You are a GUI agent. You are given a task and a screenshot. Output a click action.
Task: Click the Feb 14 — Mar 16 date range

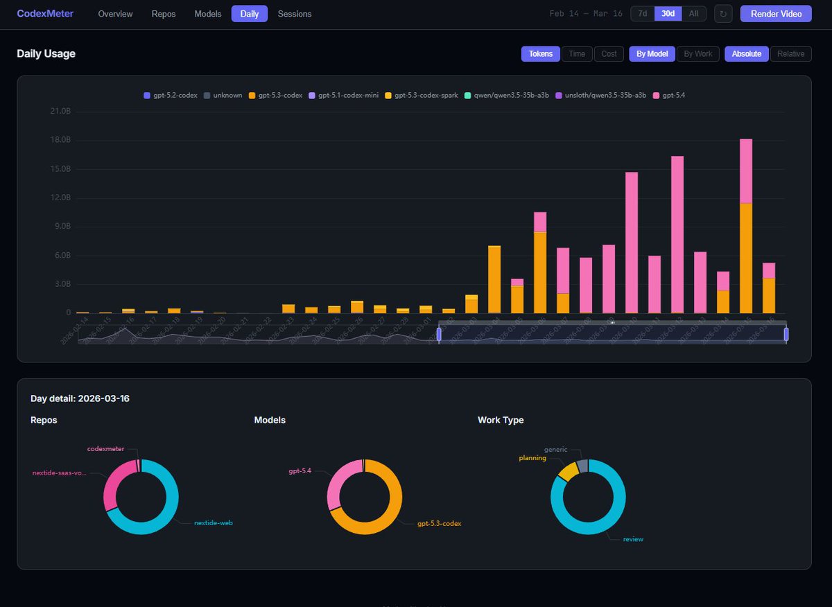click(586, 14)
